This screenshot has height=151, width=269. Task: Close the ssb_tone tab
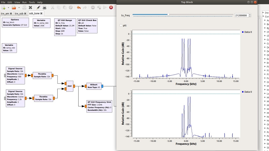[x=41, y=13]
